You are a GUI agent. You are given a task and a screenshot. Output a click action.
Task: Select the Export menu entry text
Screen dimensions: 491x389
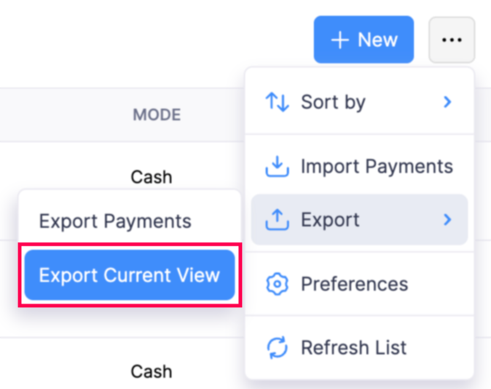[330, 219]
